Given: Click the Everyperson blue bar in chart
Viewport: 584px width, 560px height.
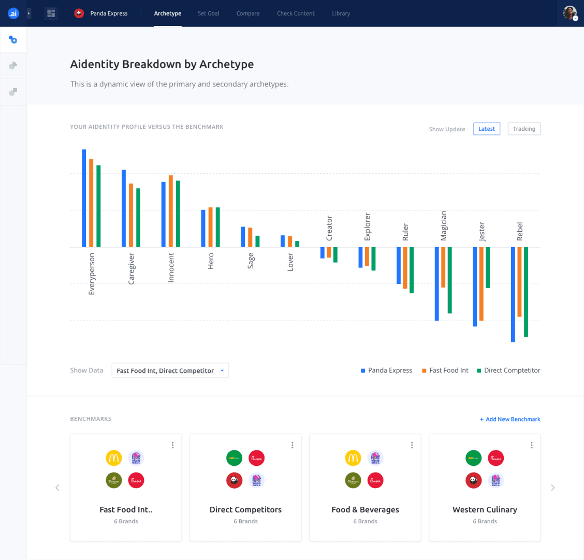Looking at the screenshot, I should pyautogui.click(x=84, y=199).
